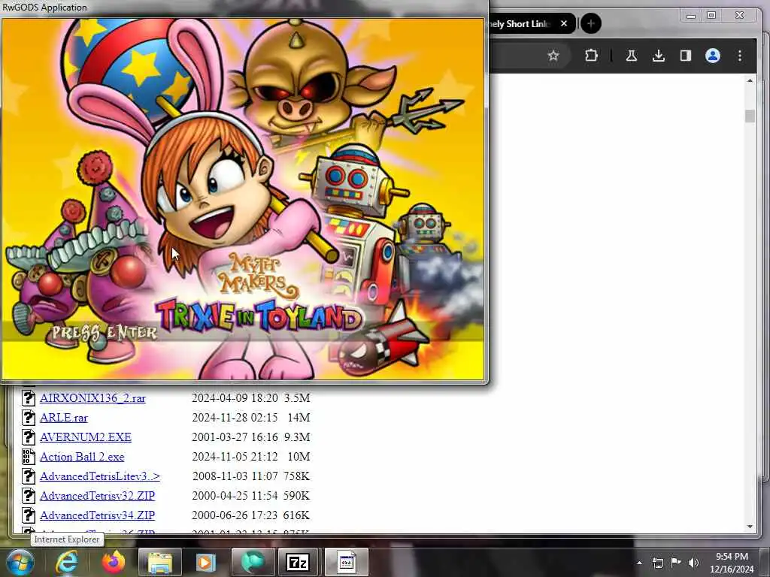Click the file icon beside AdvancedTetrisv34.ZIP
The width and height of the screenshot is (770, 577).
(29, 515)
